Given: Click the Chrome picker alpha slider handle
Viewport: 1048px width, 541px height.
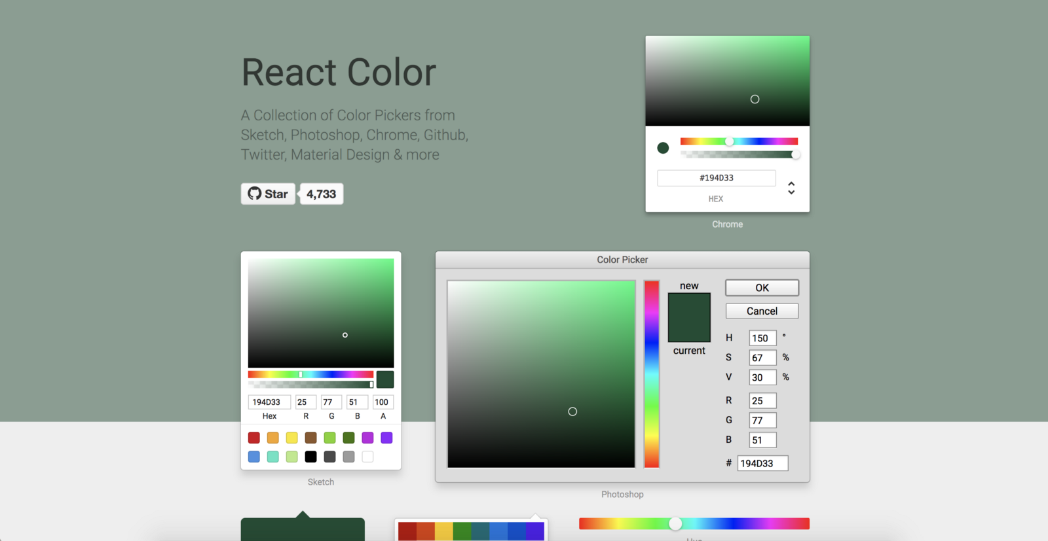Looking at the screenshot, I should 795,155.
